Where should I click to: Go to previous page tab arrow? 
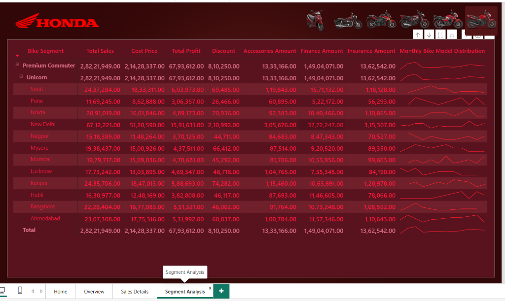[x=33, y=291]
